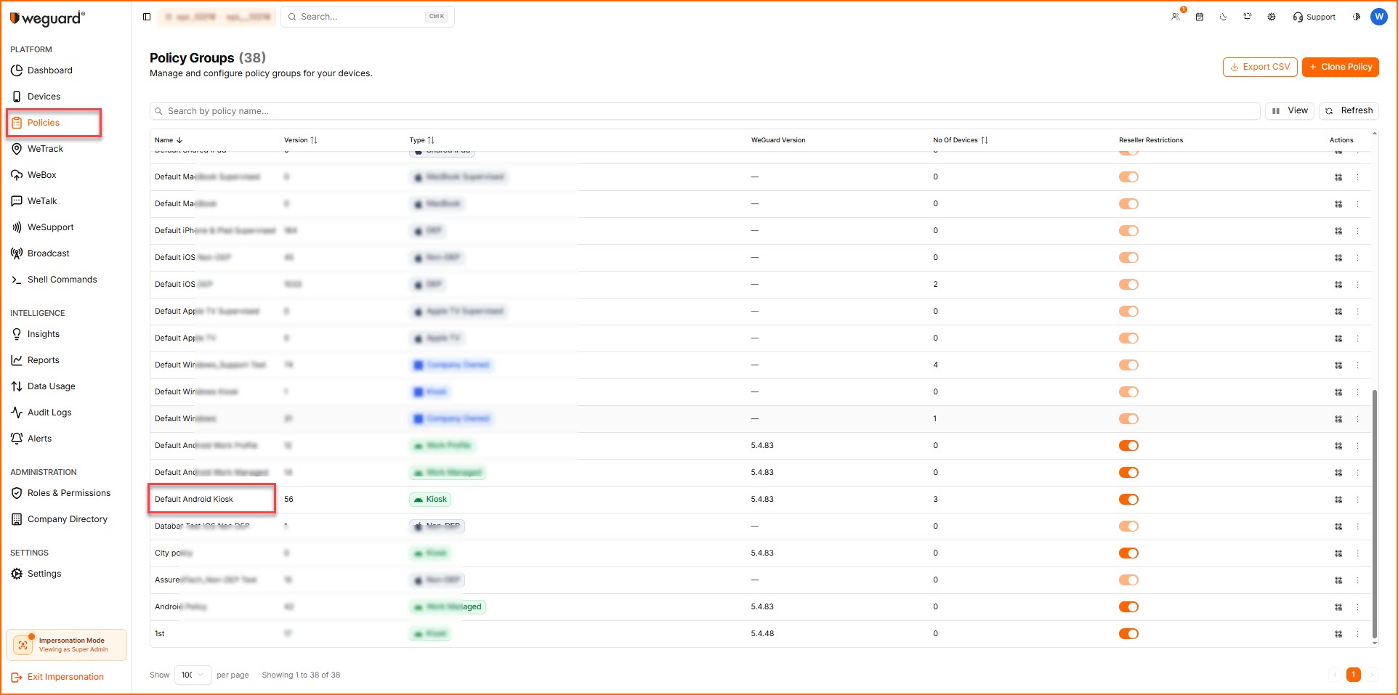Click the half-circle contrast theme icon
The image size is (1398, 695).
click(1356, 17)
